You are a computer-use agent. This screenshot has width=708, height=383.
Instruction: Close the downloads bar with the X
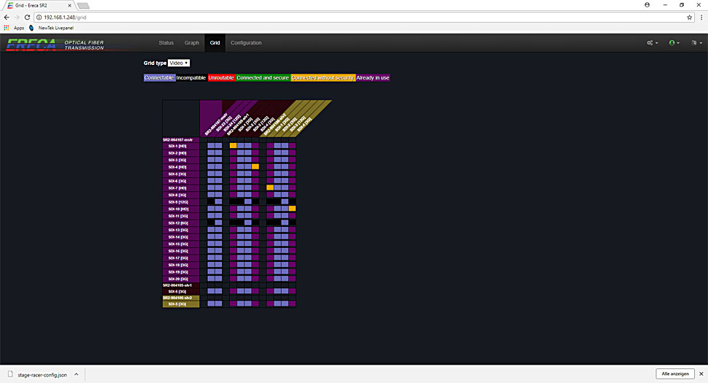(x=701, y=374)
